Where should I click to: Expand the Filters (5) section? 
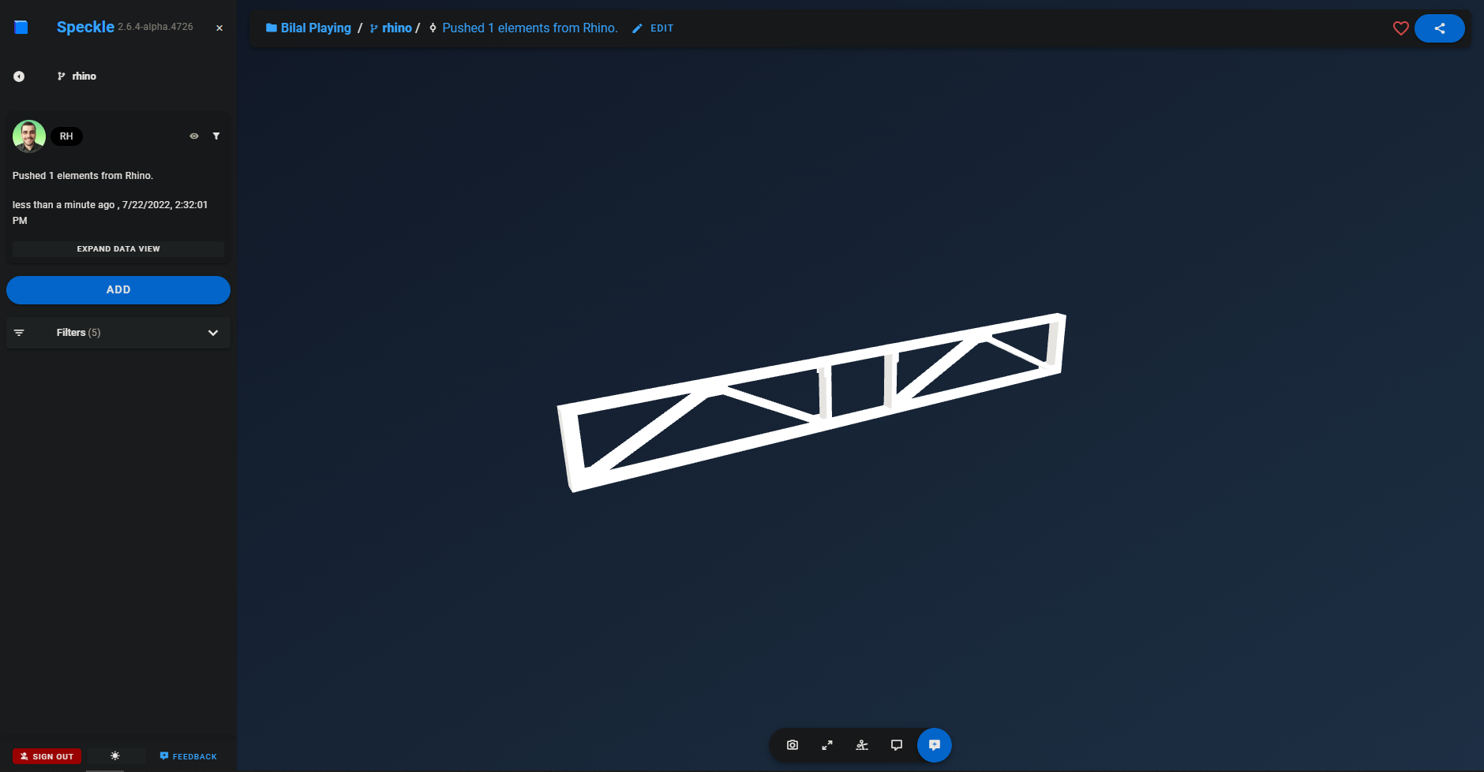(118, 332)
